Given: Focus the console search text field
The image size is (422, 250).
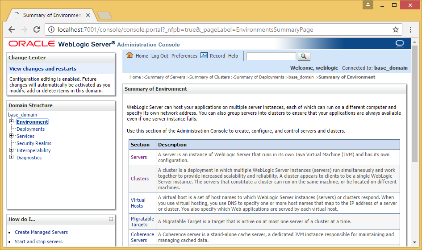Looking at the screenshot, I should tap(271, 56).
